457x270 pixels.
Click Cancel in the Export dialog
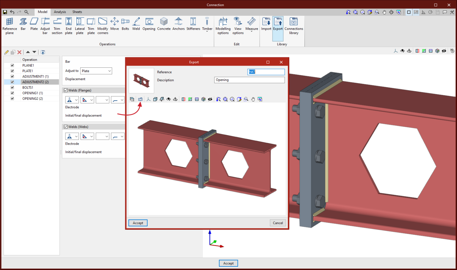click(x=278, y=223)
